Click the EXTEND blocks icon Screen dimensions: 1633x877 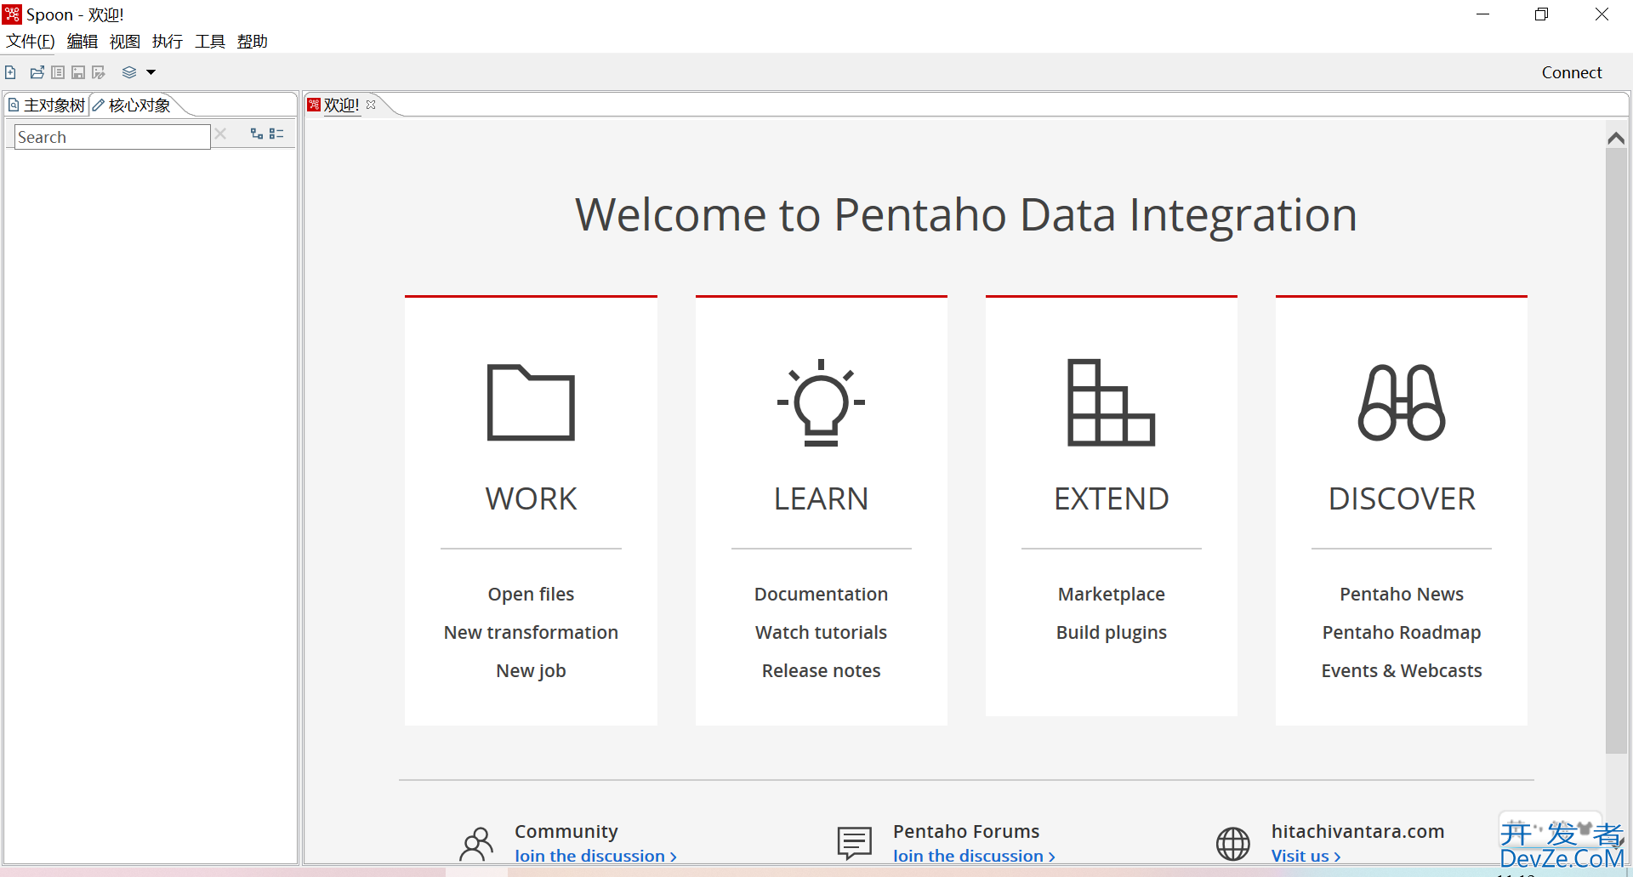tap(1111, 402)
